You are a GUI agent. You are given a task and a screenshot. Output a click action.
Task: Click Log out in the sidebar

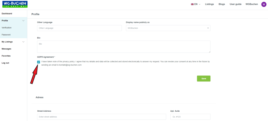pos(5,63)
